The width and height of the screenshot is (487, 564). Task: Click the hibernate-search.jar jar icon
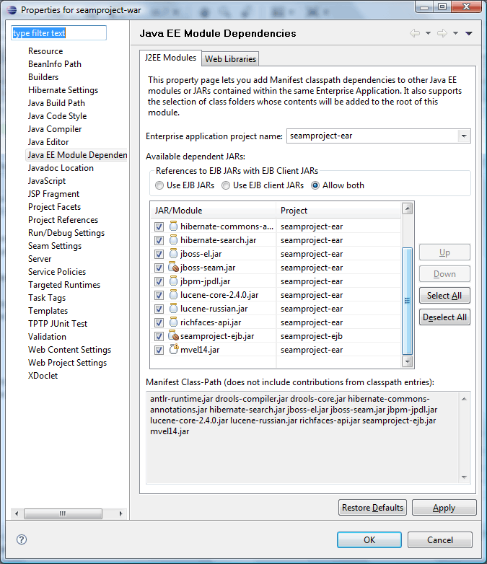click(173, 240)
